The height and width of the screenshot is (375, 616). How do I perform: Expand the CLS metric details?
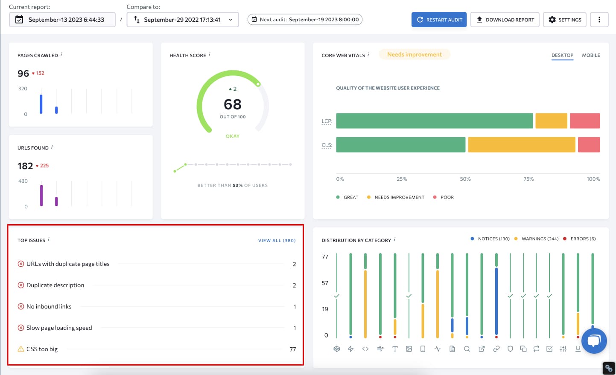[327, 145]
